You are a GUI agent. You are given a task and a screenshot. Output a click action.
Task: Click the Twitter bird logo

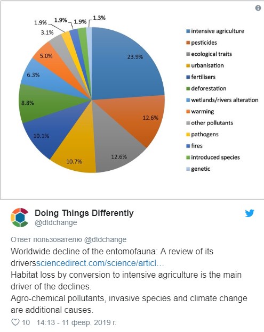(x=250, y=213)
